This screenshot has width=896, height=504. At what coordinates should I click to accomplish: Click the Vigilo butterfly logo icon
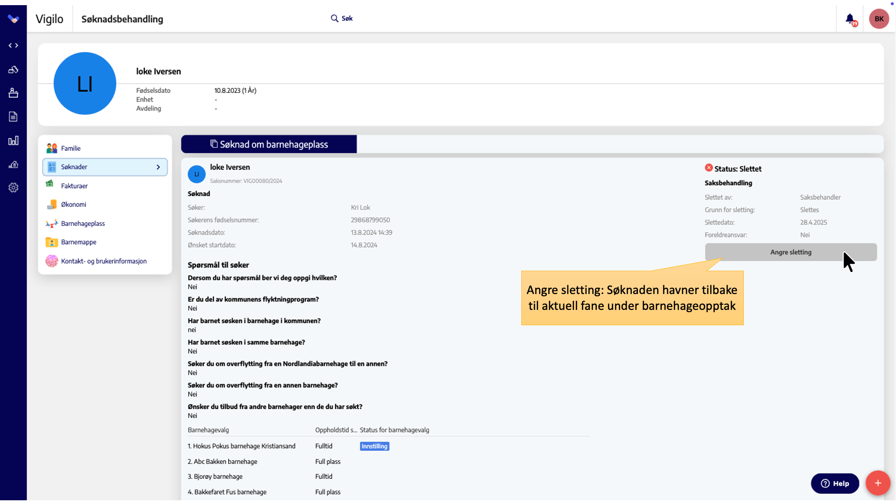tap(14, 19)
